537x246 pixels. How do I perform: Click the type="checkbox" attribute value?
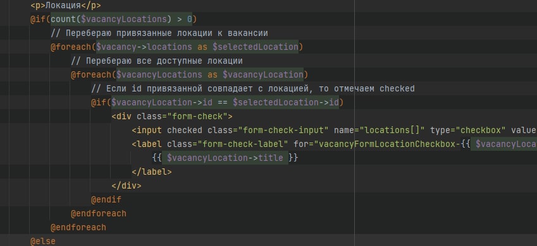coord(483,130)
